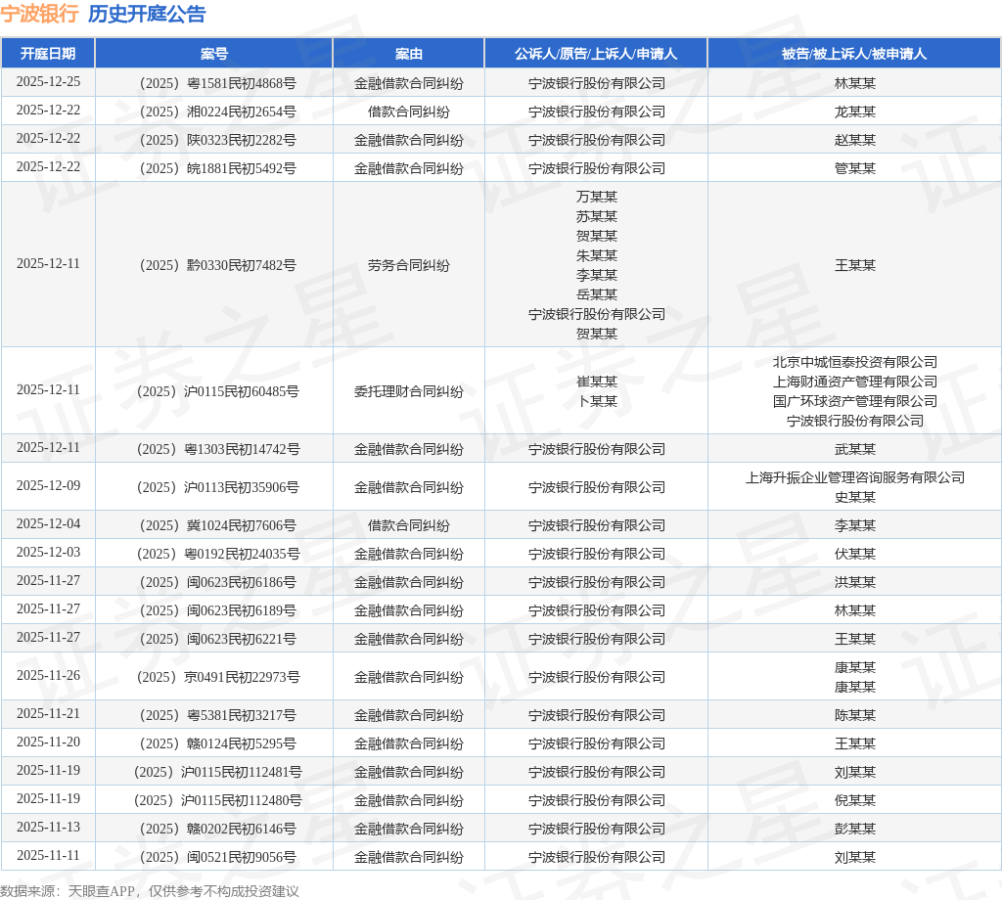The image size is (1002, 900).
Task: Click case number 粤1581民初4868号
Action: pyautogui.click(x=218, y=84)
